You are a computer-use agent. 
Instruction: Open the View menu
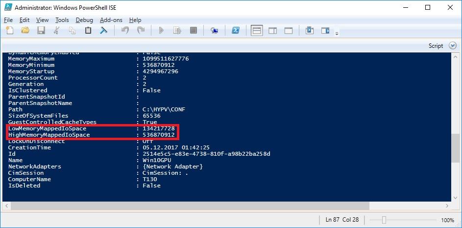(x=43, y=20)
